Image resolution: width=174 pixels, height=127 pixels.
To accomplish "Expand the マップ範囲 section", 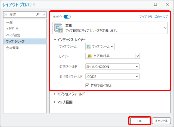I will [55, 102].
